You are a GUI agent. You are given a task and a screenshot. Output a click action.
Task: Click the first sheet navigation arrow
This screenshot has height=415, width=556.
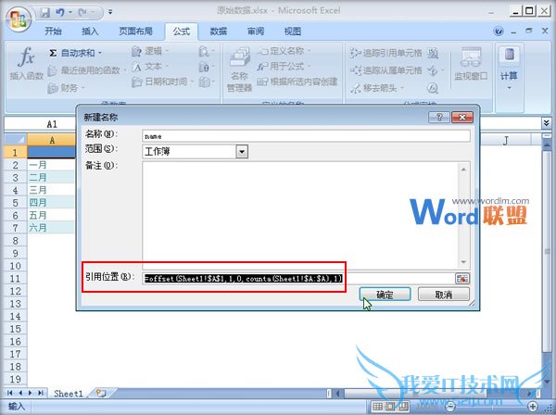9,393
